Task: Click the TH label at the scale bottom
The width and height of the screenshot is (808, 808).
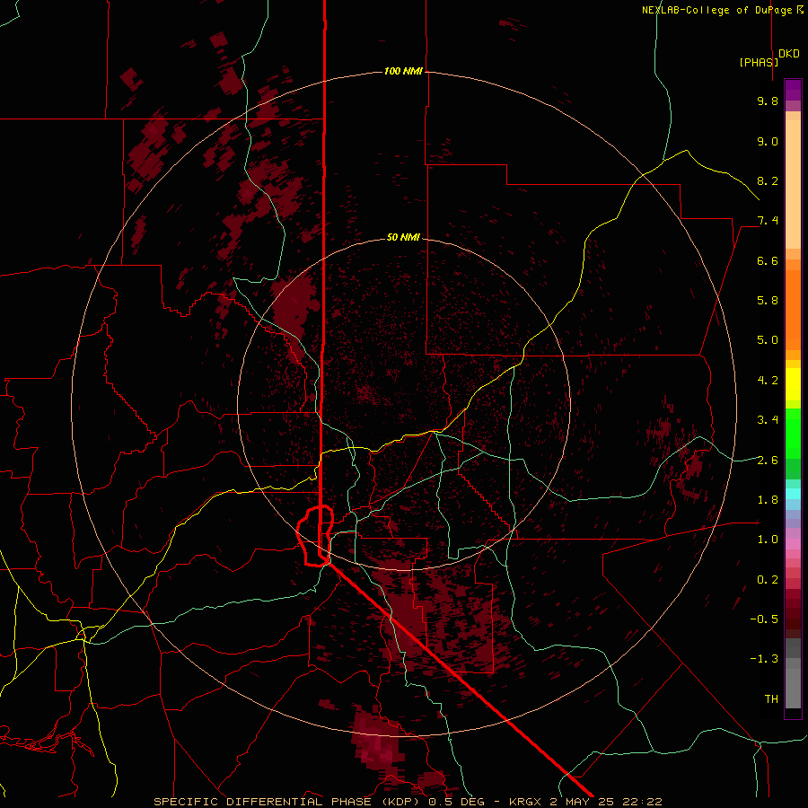Action: (x=771, y=699)
